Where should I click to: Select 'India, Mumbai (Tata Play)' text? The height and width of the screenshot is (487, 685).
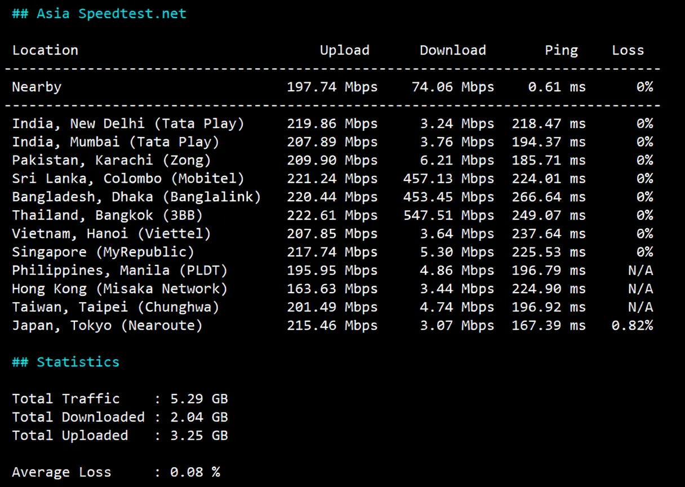pyautogui.click(x=116, y=142)
